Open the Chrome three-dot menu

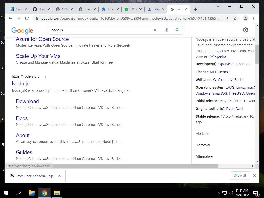pos(254,18)
